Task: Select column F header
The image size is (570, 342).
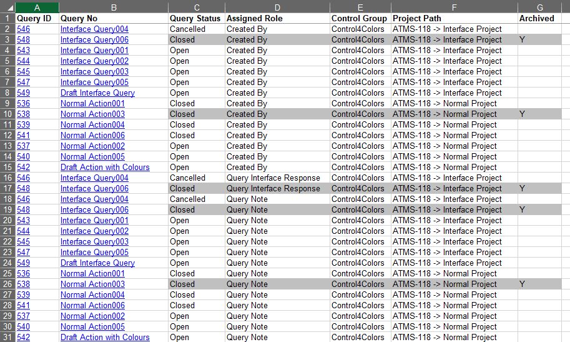Action: pos(454,8)
